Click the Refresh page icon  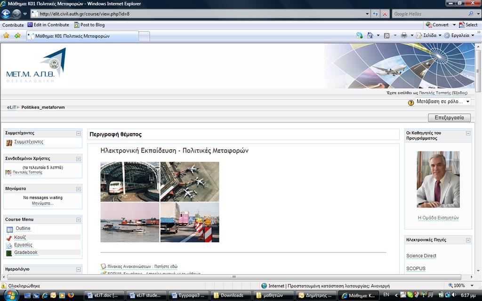pyautogui.click(x=375, y=14)
